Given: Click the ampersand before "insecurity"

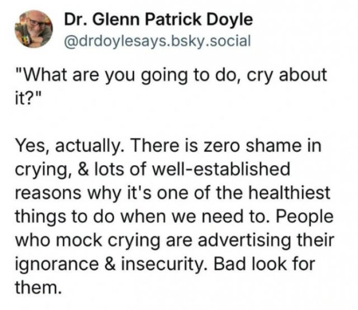Looking at the screenshot, I should [x=110, y=264].
